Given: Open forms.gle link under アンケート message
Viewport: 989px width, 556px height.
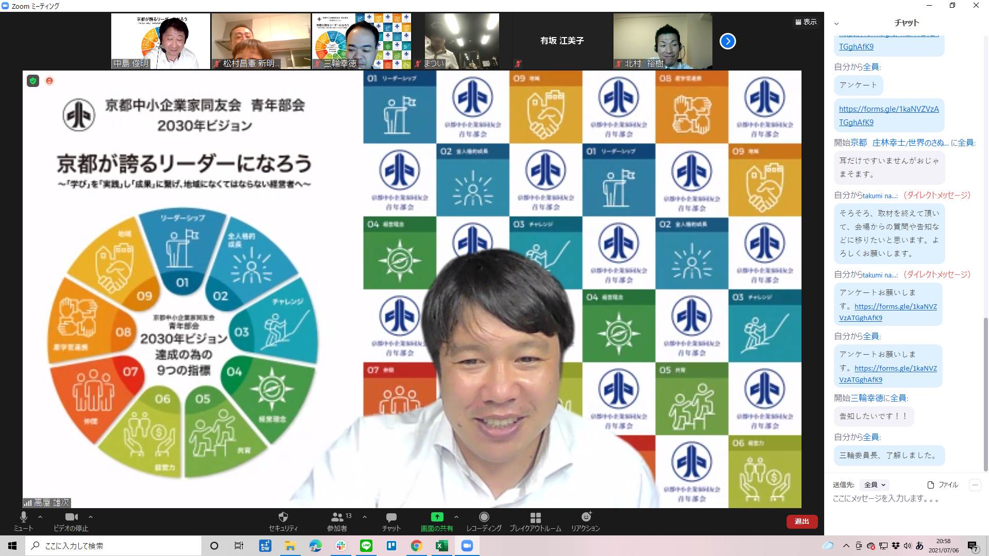Looking at the screenshot, I should [x=889, y=115].
